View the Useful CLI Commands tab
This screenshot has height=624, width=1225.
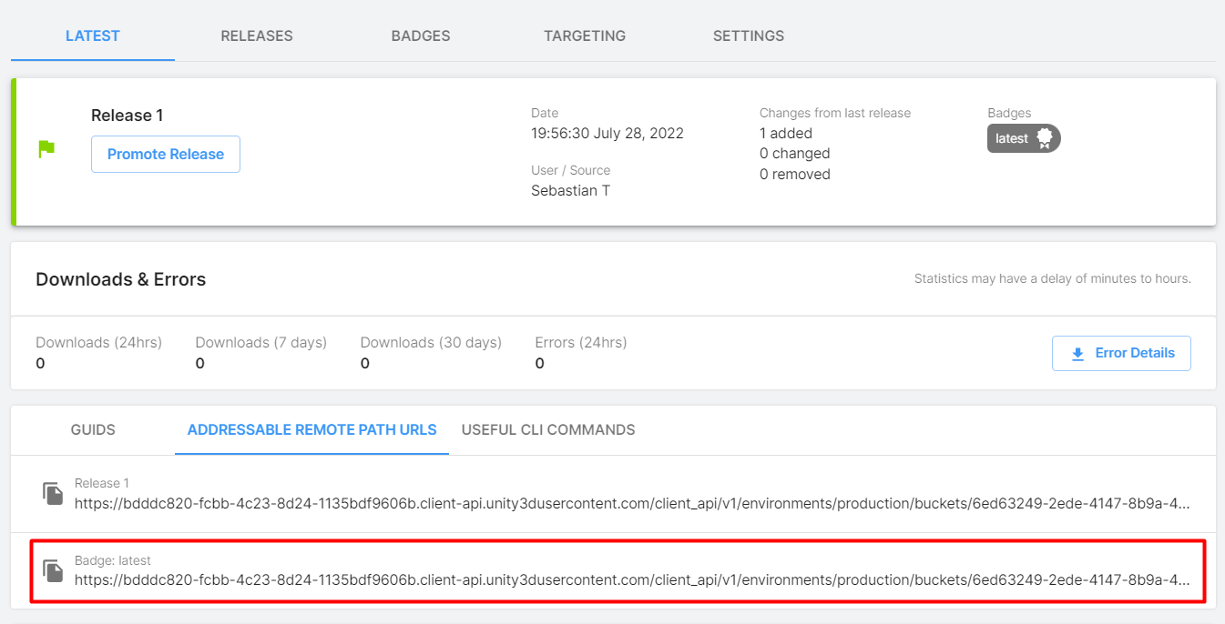point(548,429)
